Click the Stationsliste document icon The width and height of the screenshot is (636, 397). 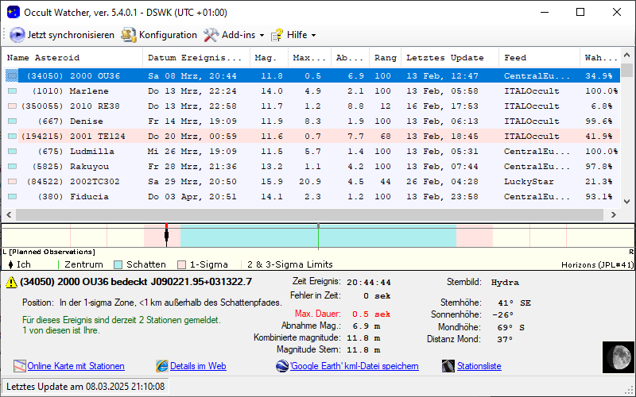click(x=450, y=366)
